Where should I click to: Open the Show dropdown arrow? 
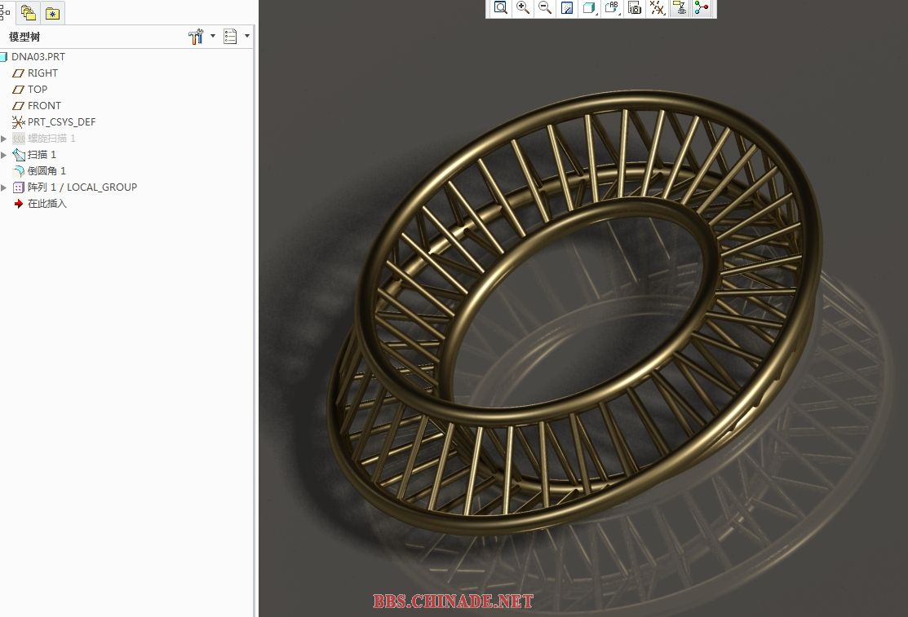pos(247,36)
